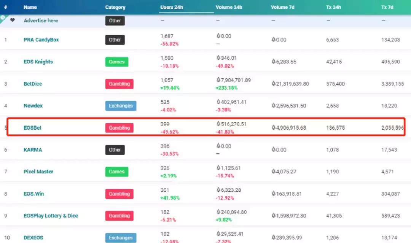The height and width of the screenshot is (243, 411).
Task: Select users value 1,687
Action: (x=167, y=36)
